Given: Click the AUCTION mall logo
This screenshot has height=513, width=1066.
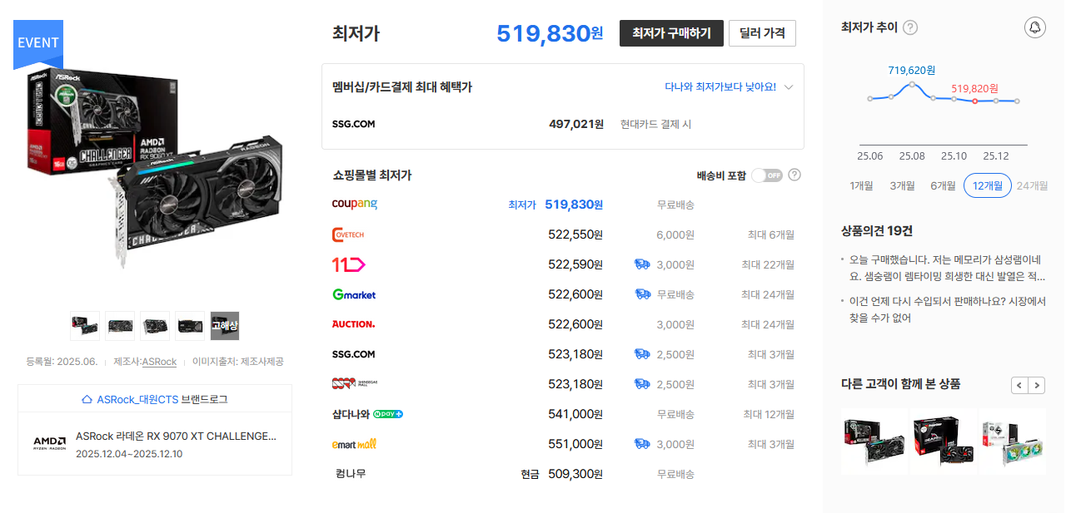Looking at the screenshot, I should click(x=353, y=324).
